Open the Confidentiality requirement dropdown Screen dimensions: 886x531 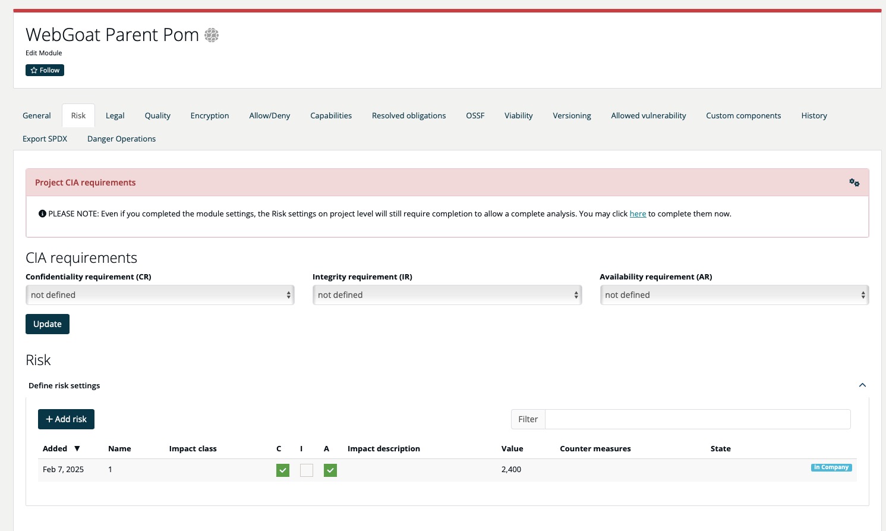160,295
